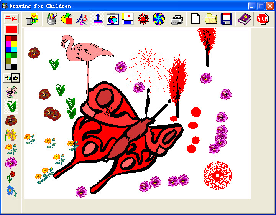Select the purple pansy stamp

tap(11, 163)
